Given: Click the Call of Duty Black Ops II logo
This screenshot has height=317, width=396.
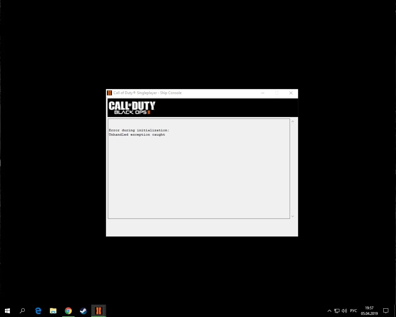Looking at the screenshot, I should point(132,108).
